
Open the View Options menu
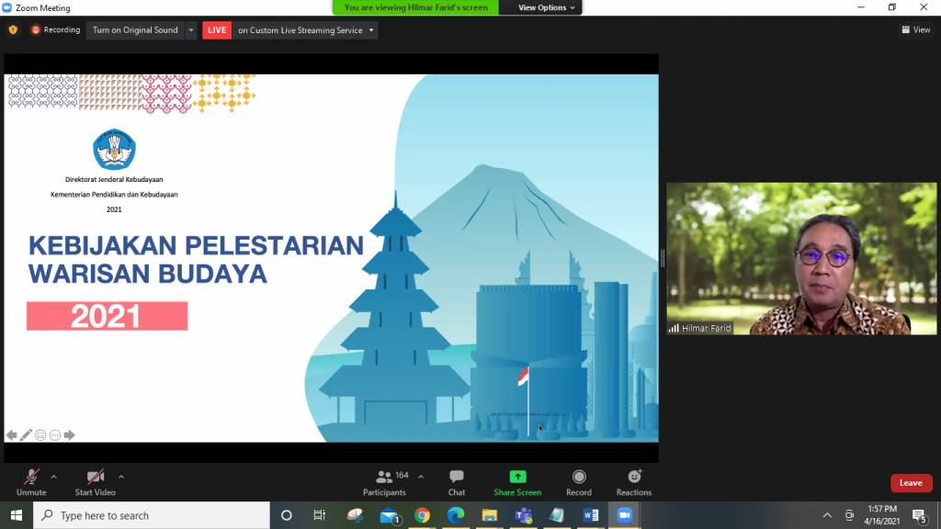547,7
